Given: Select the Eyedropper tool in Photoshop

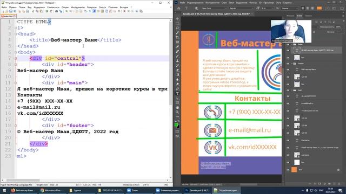Looking at the screenshot, I should (177, 47).
